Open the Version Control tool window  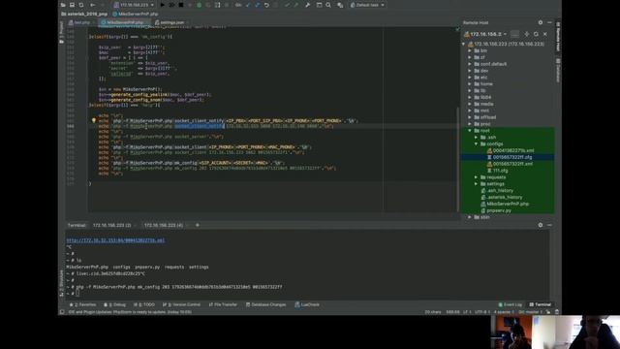tap(181, 304)
